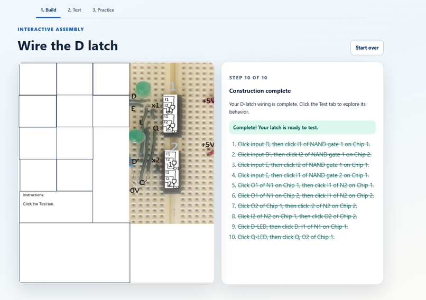The image size is (426, 300).
Task: Click the lower green Q-LED on the breadboard
Action: (x=137, y=136)
